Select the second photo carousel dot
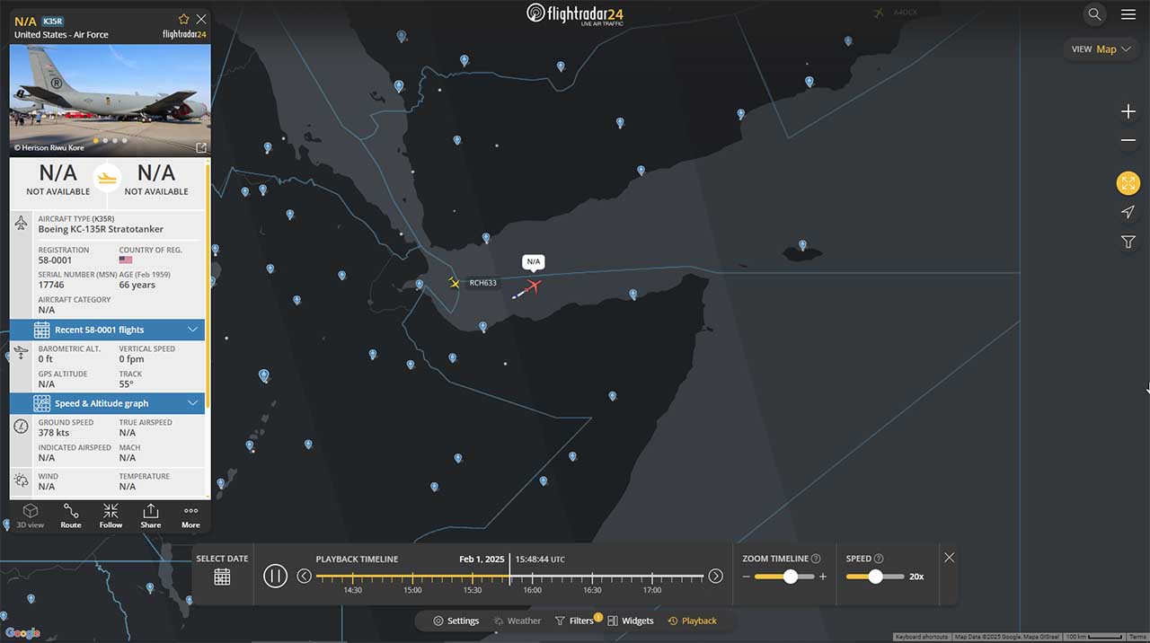 (105, 141)
